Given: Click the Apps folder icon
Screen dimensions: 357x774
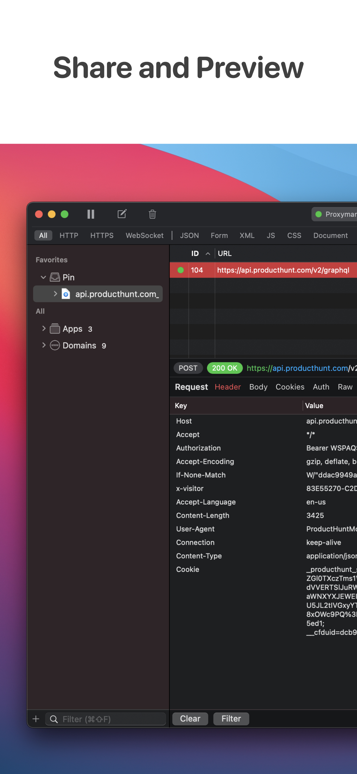Looking at the screenshot, I should tap(55, 329).
